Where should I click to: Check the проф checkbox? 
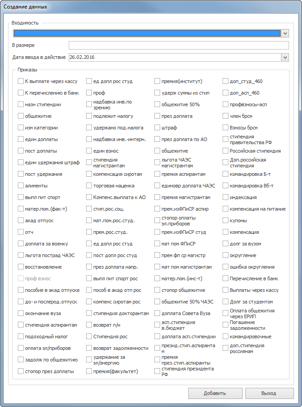[x=89, y=93]
